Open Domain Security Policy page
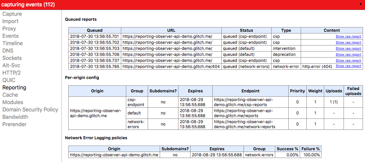 [x=30, y=110]
